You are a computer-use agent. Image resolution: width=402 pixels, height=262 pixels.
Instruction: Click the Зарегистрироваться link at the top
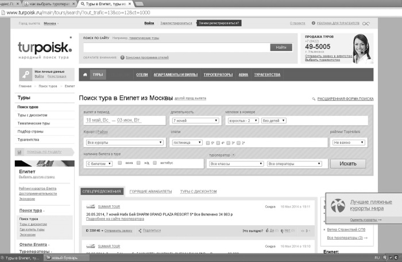click(176, 24)
